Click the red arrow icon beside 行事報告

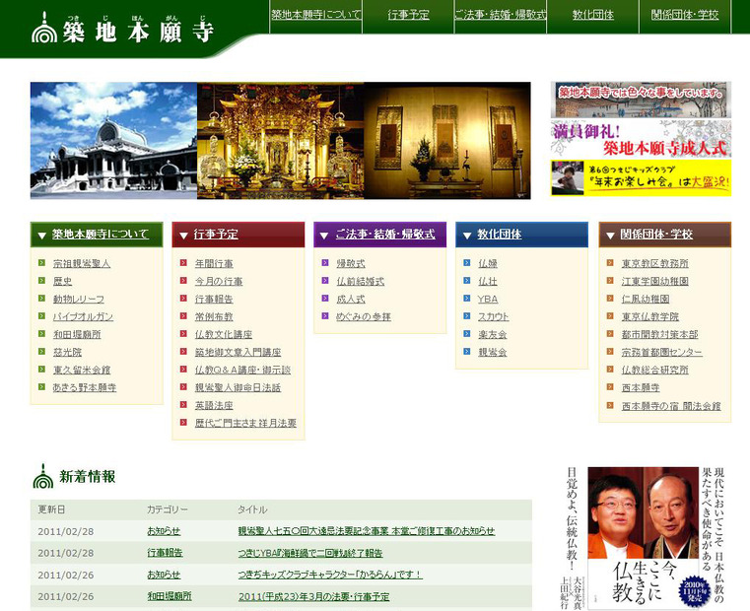[183, 298]
